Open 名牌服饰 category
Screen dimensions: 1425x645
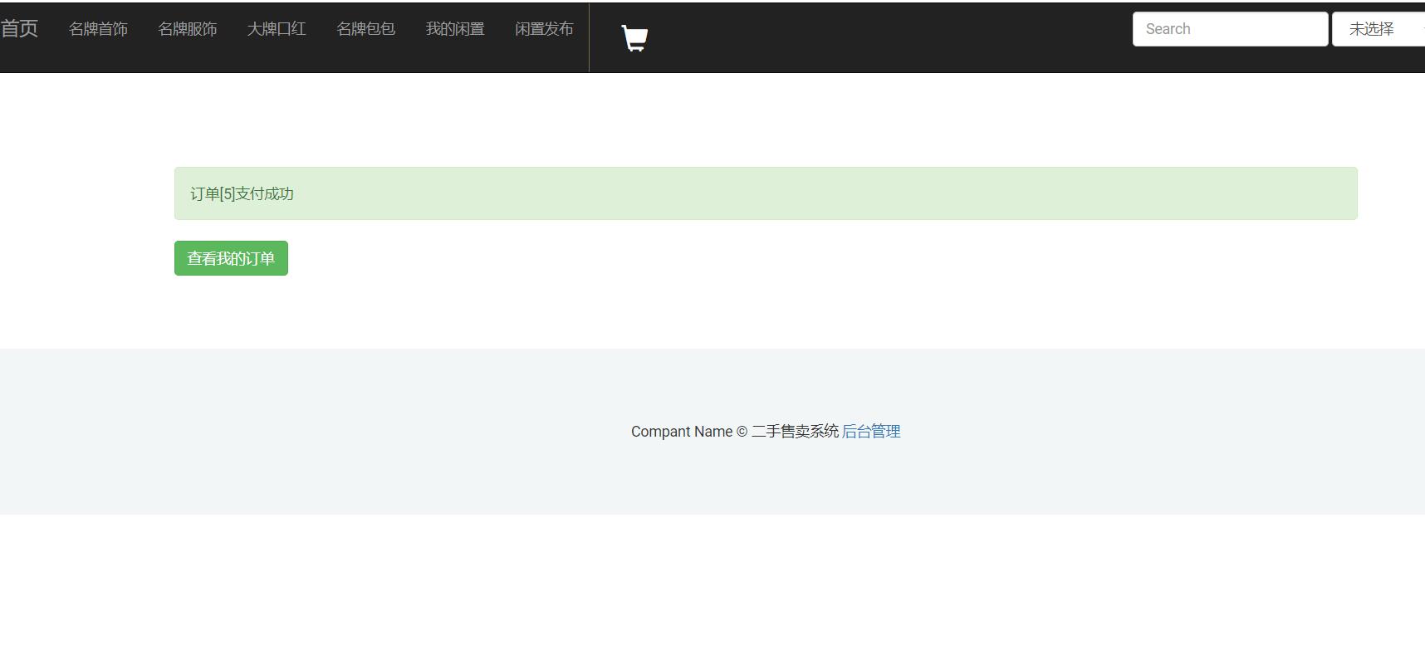point(188,29)
